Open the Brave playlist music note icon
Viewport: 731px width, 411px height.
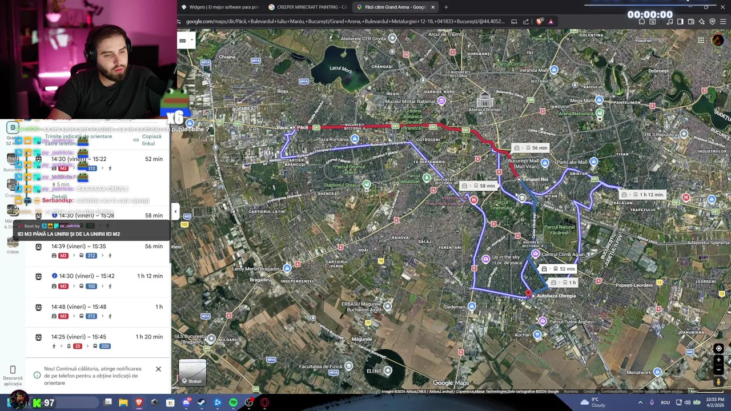click(x=669, y=22)
